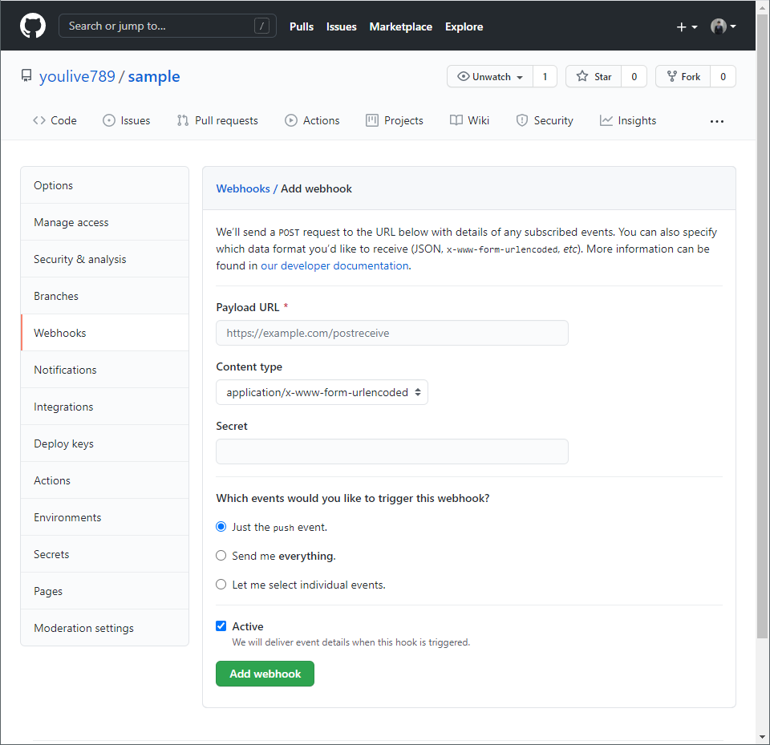Select Deploy keys in sidebar
770x745 pixels.
tap(104, 443)
